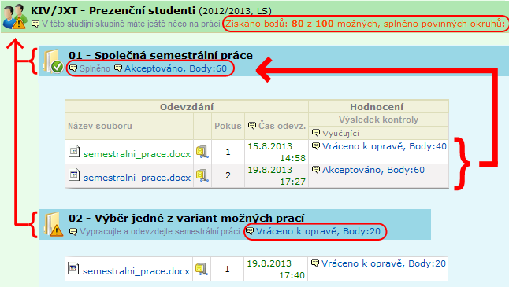Collapse section '02 - Výběr jedné z variant možných prací'
Screen dimensions: 509x287
click(x=186, y=218)
